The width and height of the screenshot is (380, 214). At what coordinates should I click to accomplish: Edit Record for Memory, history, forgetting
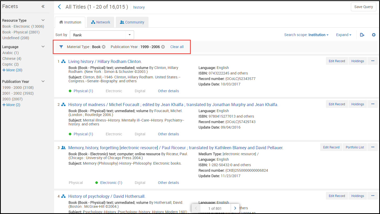point(331,147)
